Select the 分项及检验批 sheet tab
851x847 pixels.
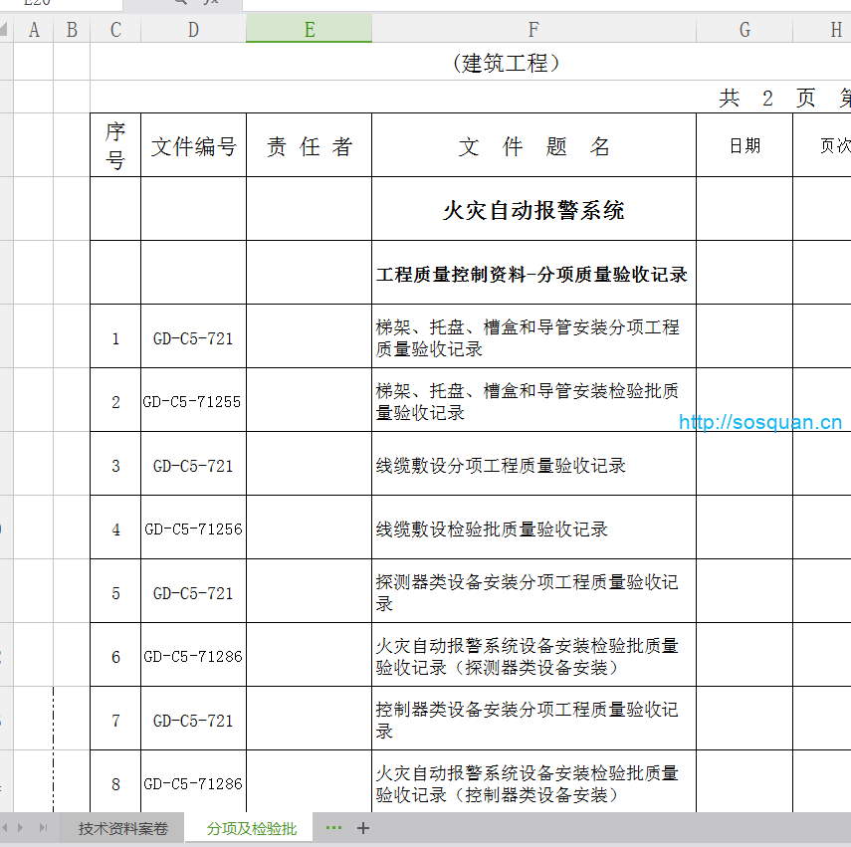[x=251, y=829]
